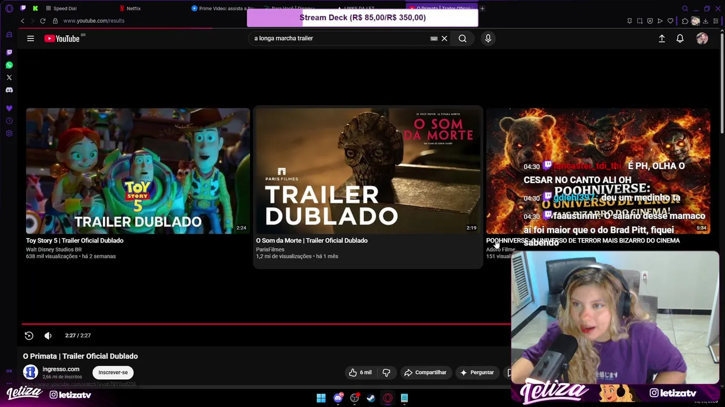The image size is (725, 407).
Task: Click the Perguntar button
Action: click(477, 373)
